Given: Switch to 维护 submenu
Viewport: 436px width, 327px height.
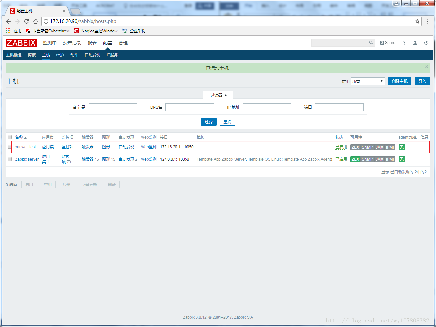Looking at the screenshot, I should tap(60, 55).
